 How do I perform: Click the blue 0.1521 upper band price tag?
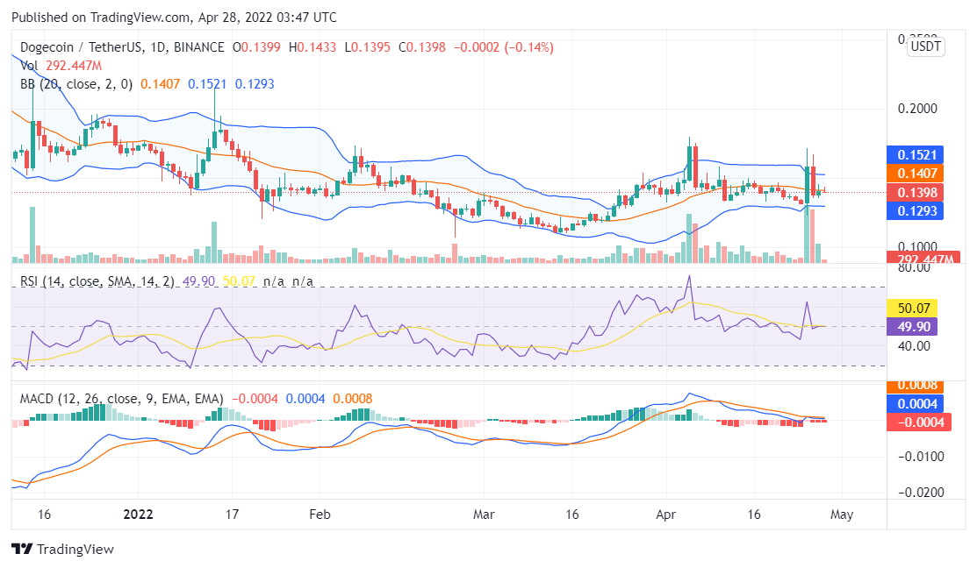(x=914, y=155)
